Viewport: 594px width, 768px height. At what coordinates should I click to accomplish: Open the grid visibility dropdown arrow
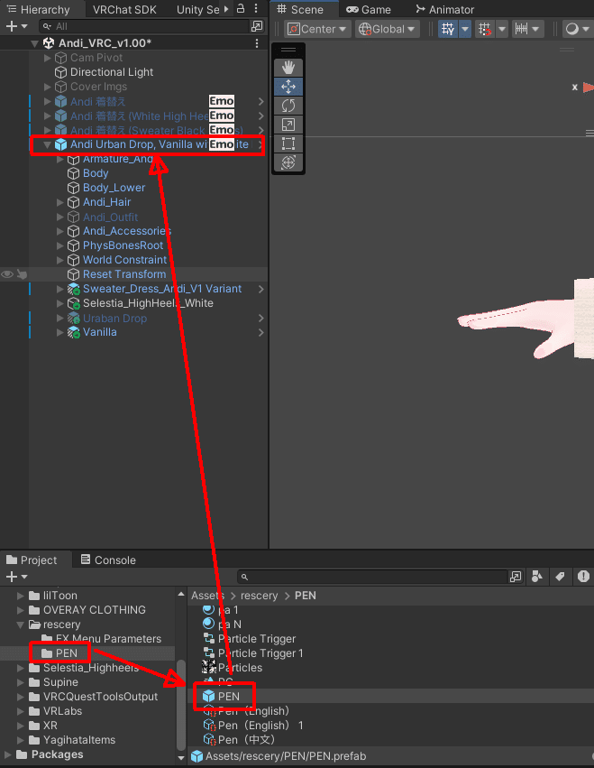465,30
